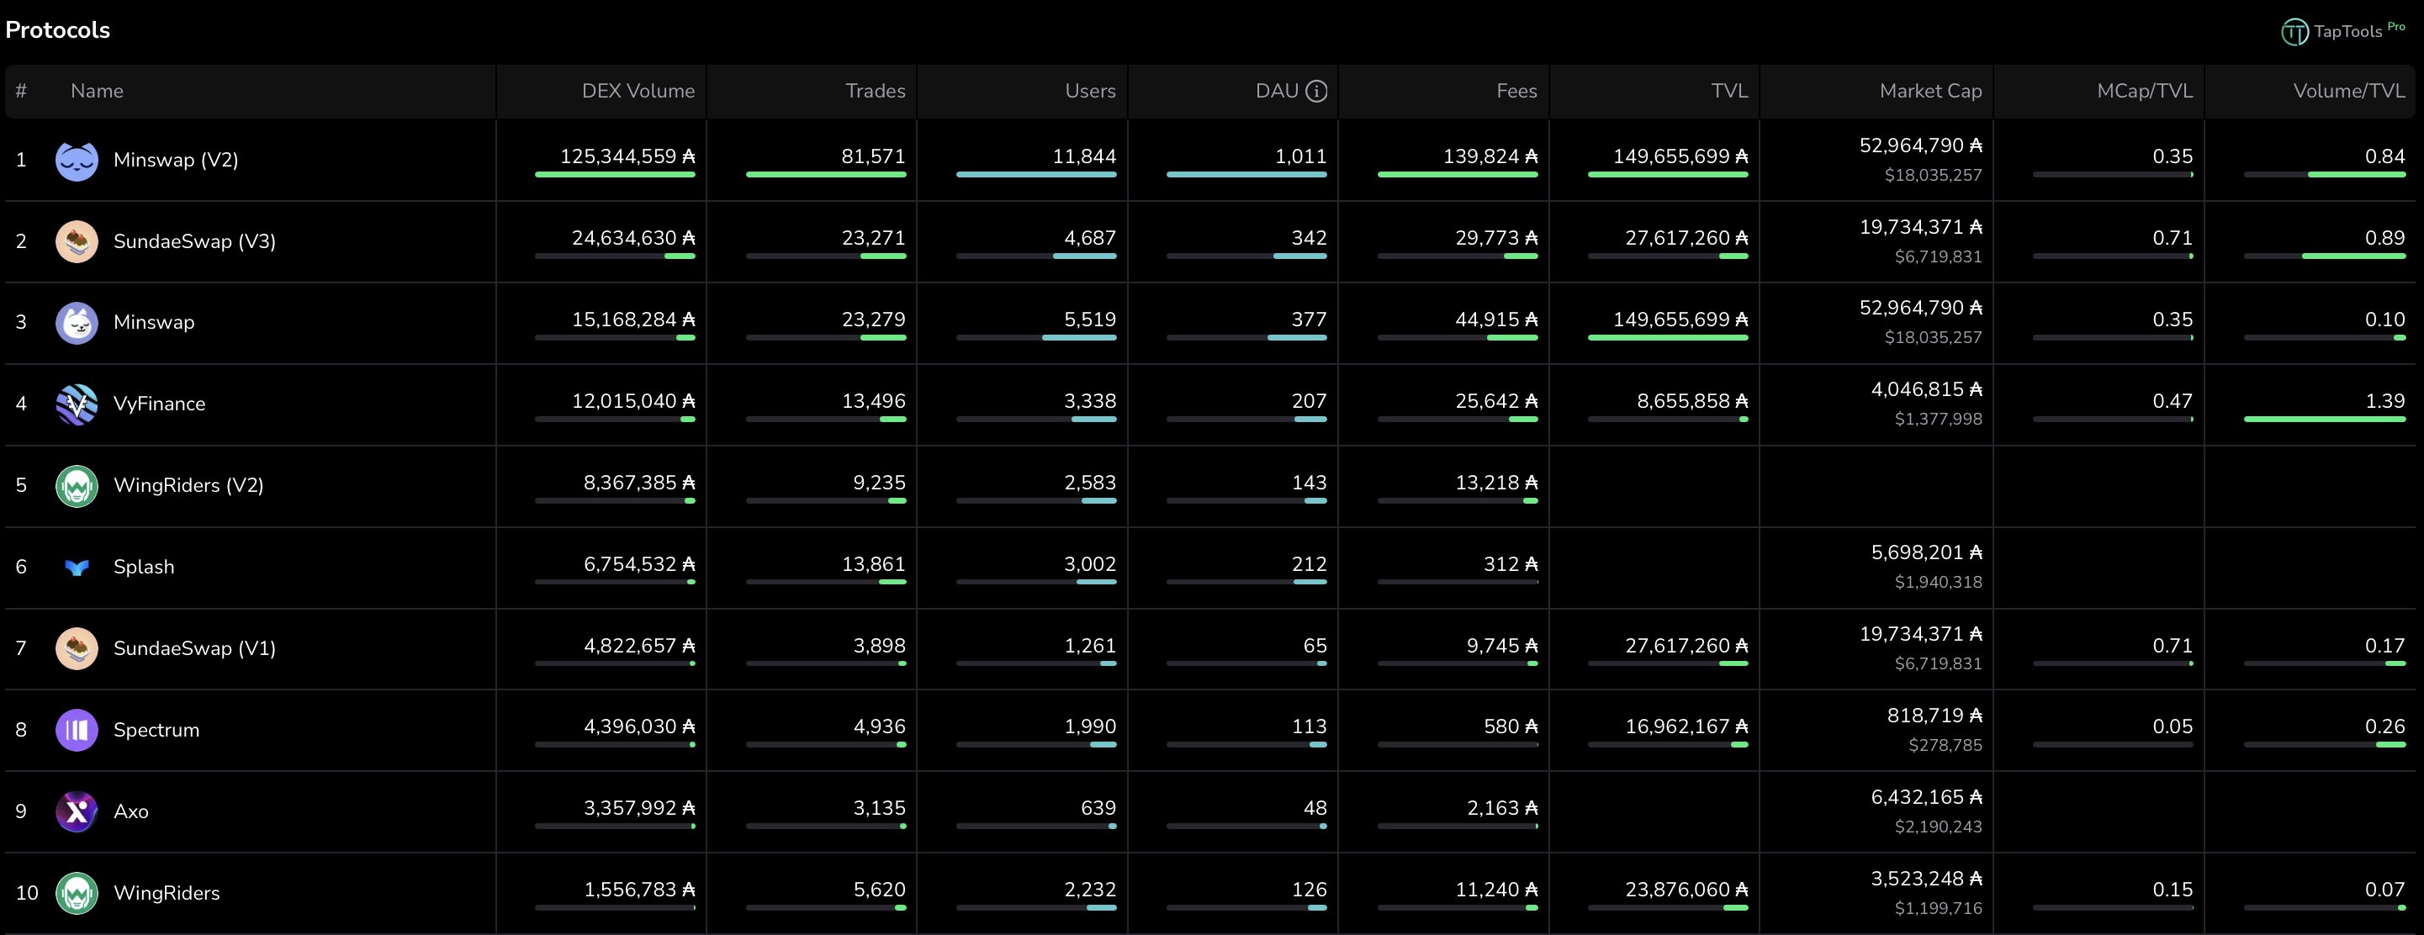Click Minswap (V2) DEX Volume progress bar

(615, 174)
